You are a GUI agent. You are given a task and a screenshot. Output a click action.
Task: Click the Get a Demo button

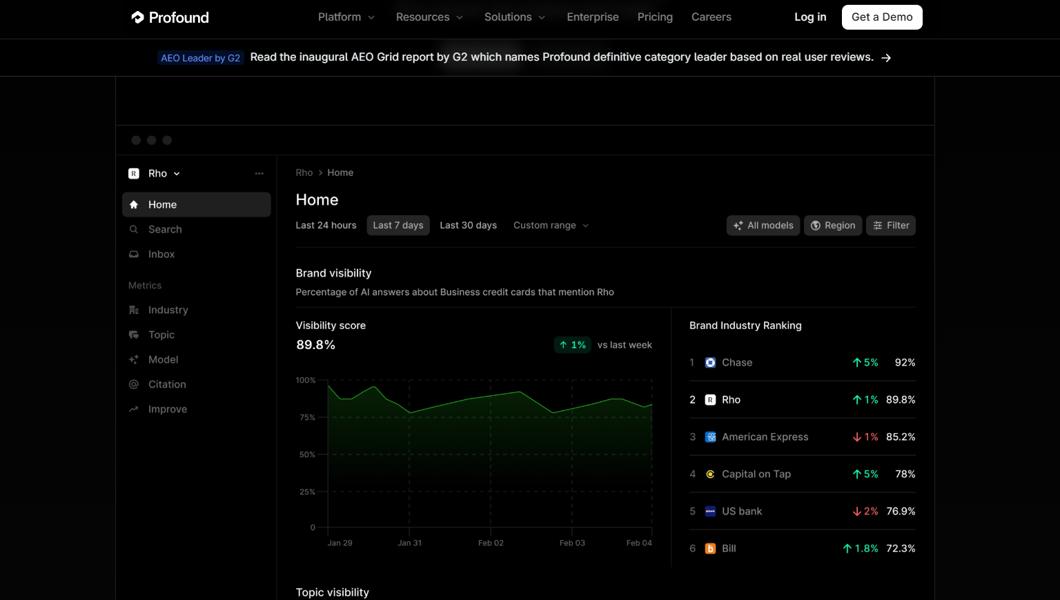pos(882,17)
